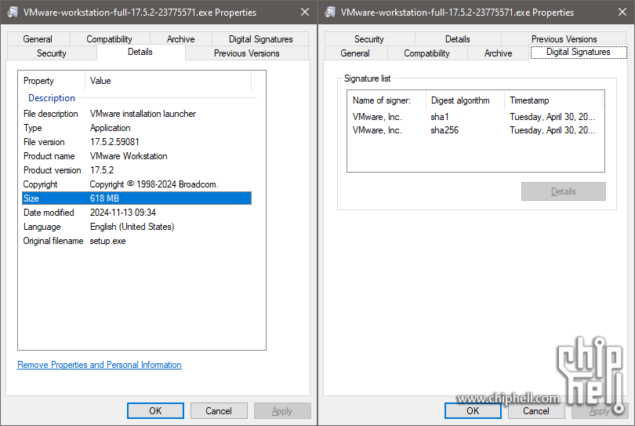Click the Property column header
The width and height of the screenshot is (635, 426).
(x=52, y=81)
